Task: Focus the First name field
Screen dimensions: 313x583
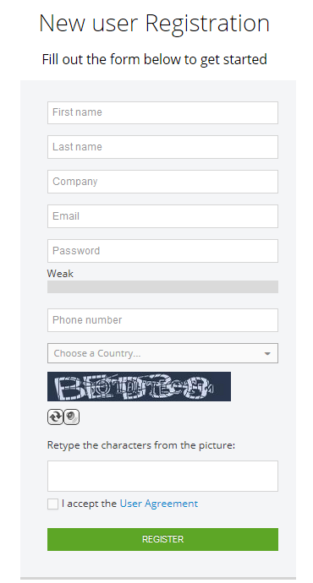Action: [162, 112]
